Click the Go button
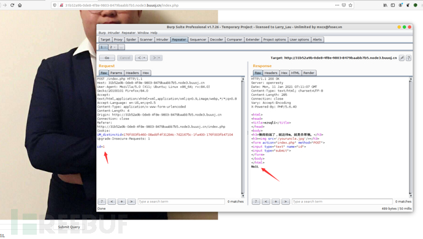423x239 pixels. [107, 58]
